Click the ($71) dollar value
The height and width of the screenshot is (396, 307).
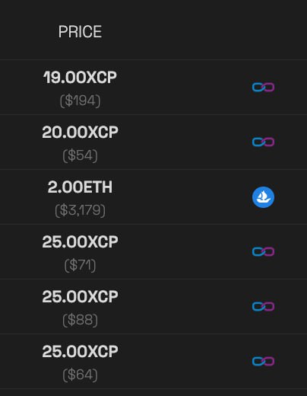(x=80, y=265)
